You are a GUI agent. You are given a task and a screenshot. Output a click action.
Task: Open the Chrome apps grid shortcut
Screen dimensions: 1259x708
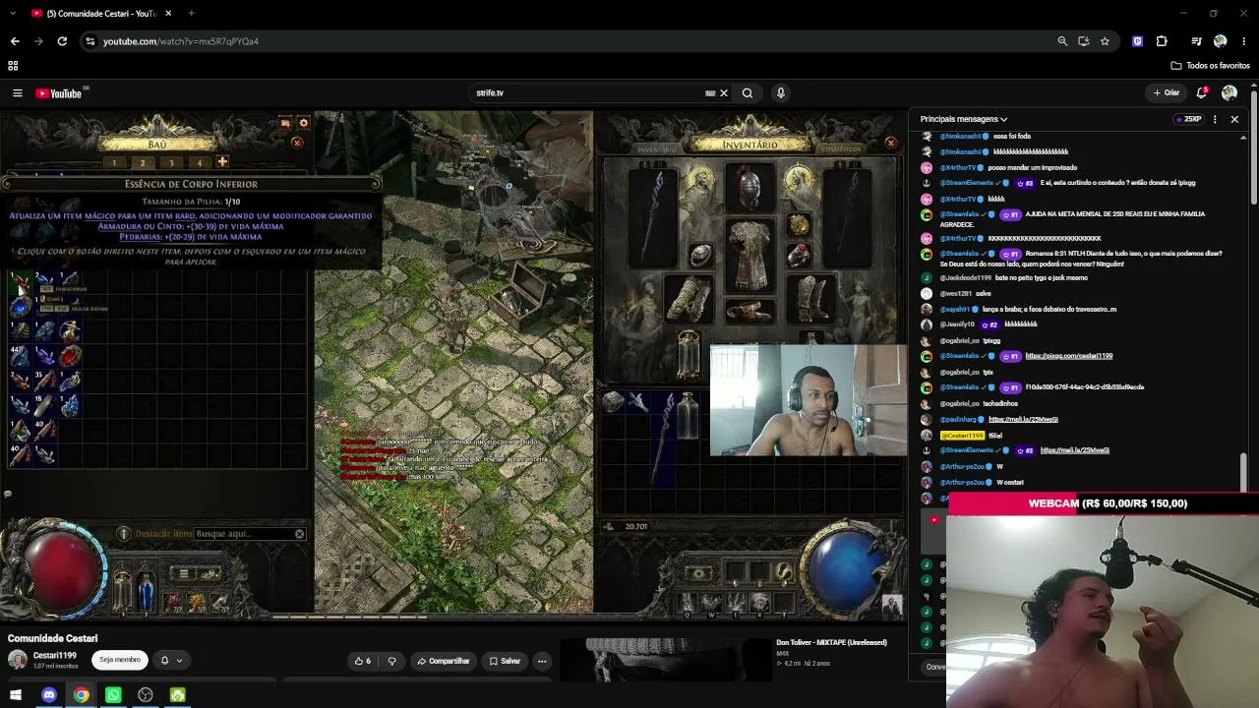(13, 66)
